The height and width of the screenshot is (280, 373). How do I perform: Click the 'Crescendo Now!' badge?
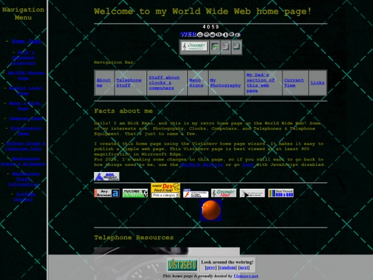pyautogui.click(x=224, y=193)
